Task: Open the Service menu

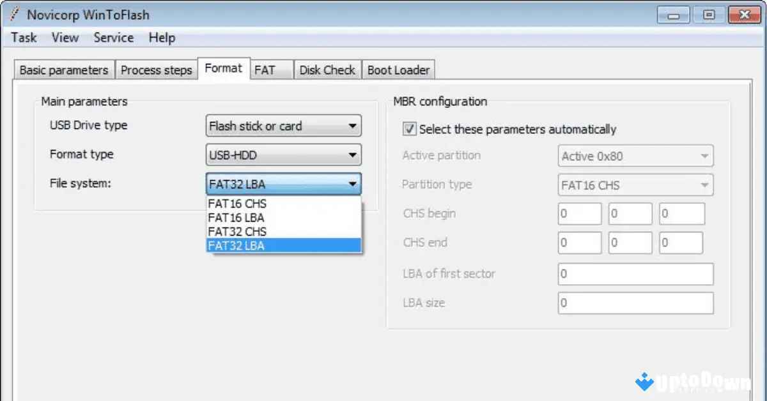Action: click(x=113, y=38)
